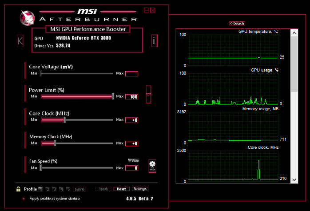Click the GPU temperature value 25

coord(282,57)
